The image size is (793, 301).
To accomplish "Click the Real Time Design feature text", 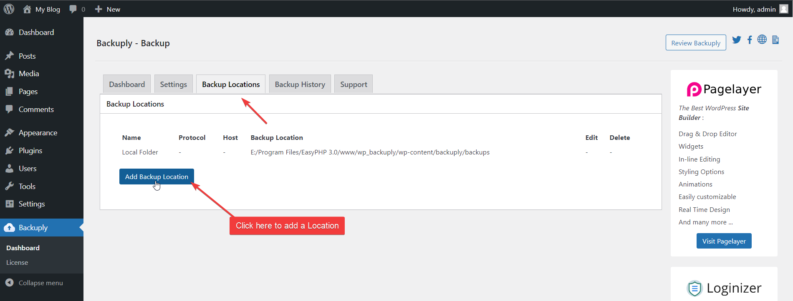I will tap(704, 209).
